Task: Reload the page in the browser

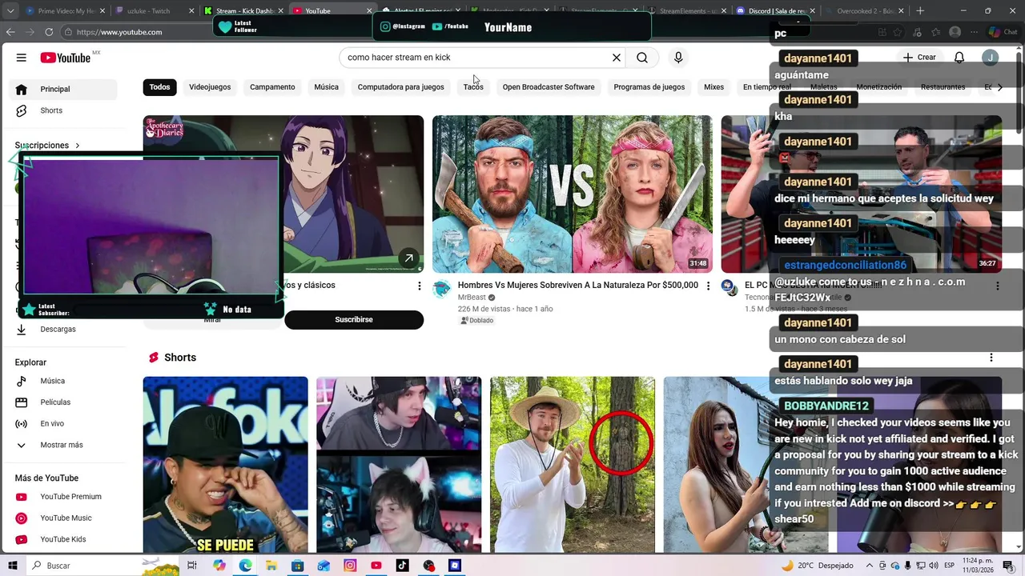Action: click(x=49, y=32)
